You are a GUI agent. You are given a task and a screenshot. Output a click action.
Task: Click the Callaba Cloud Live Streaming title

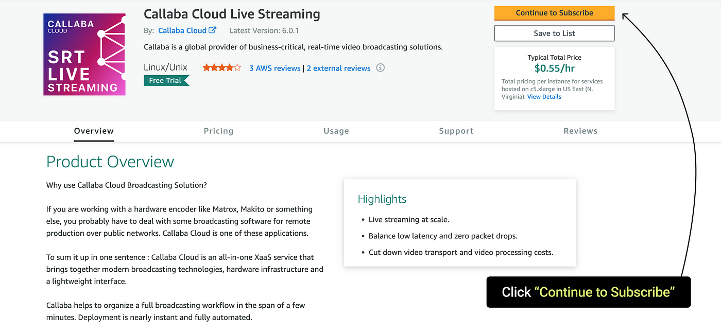232,14
